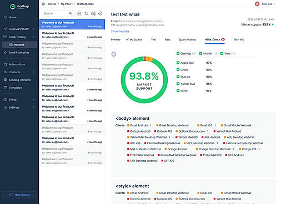The height and width of the screenshot is (204, 281).
Task: Switch to the Preview tab
Action: pos(116,39)
